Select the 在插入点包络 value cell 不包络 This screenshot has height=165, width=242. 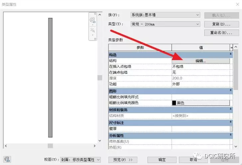point(201,66)
